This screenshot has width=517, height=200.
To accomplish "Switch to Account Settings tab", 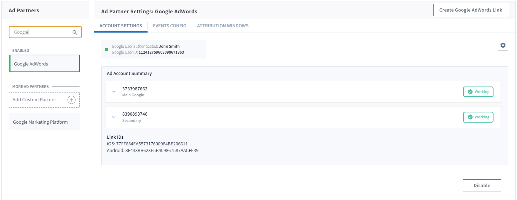I will (121, 26).
